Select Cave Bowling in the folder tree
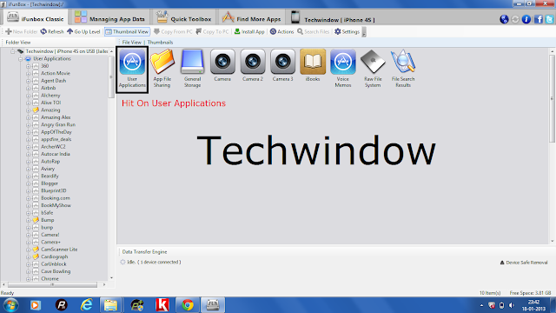 click(x=56, y=271)
